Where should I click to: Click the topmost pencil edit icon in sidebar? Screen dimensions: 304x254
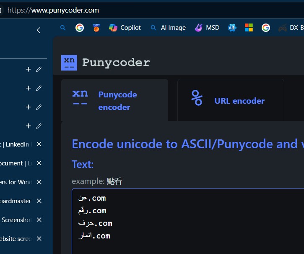[39, 69]
